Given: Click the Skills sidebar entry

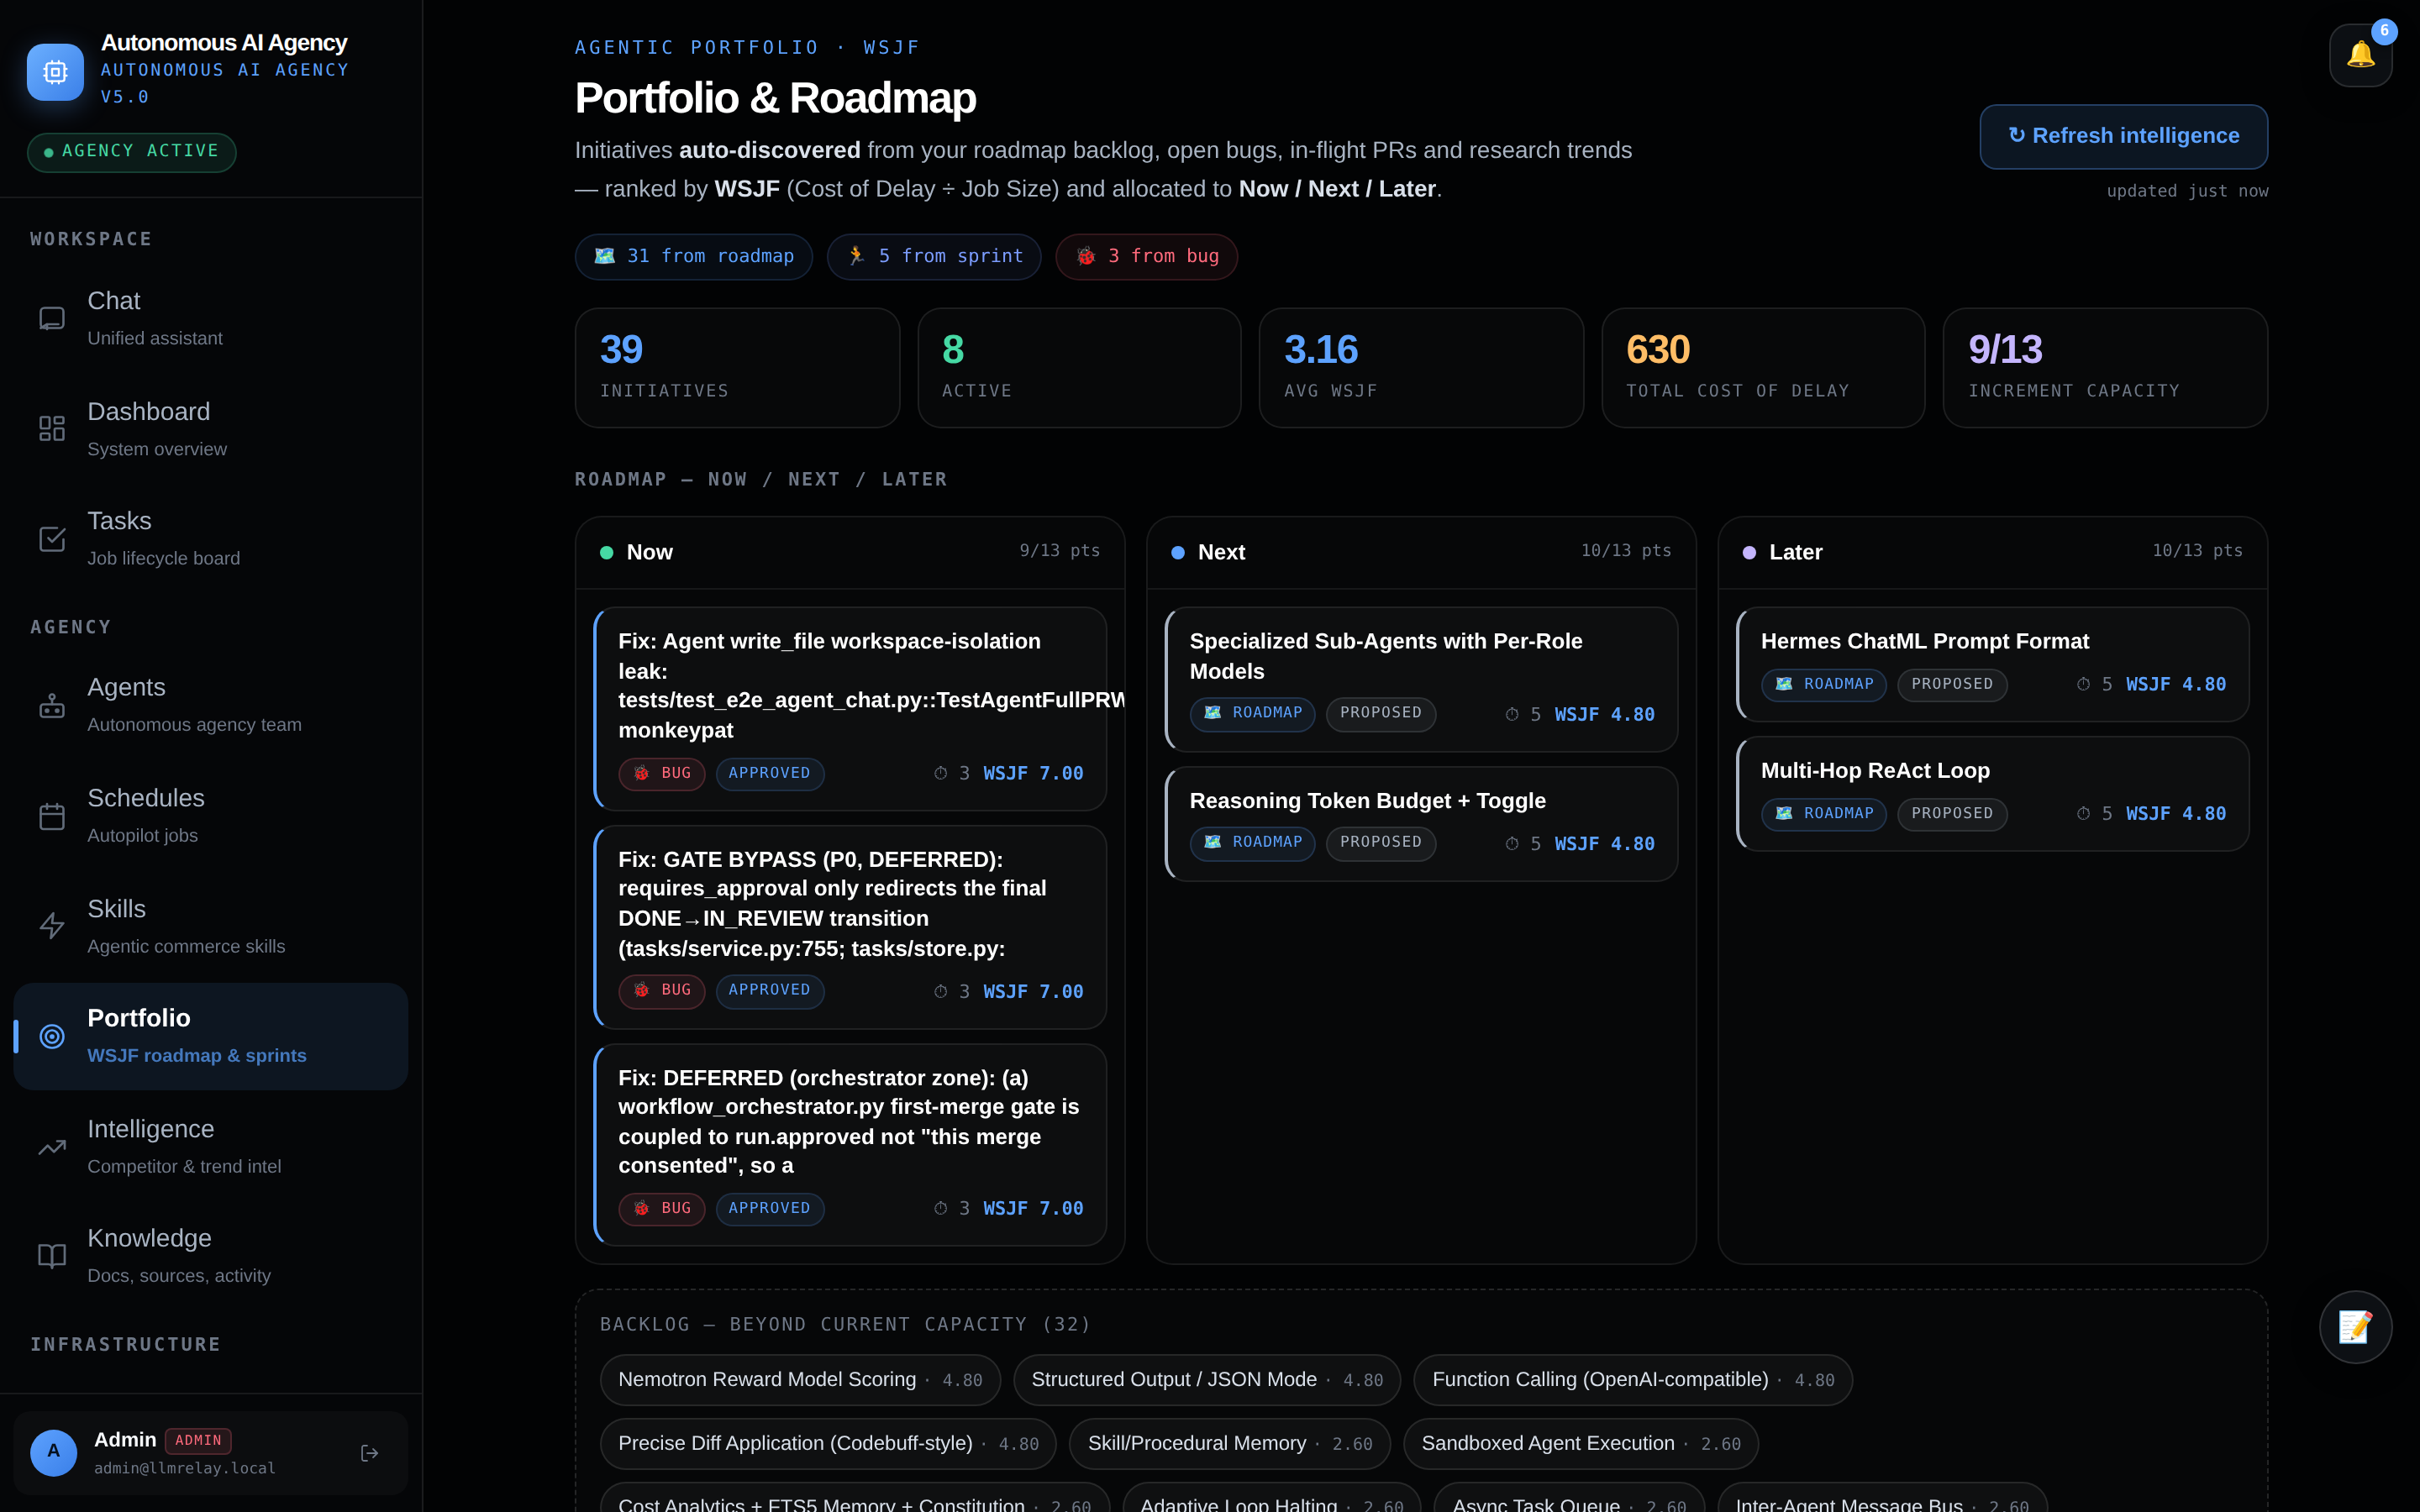Looking at the screenshot, I should [211, 926].
